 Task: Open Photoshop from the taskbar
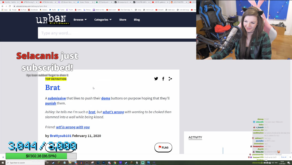[104, 163]
